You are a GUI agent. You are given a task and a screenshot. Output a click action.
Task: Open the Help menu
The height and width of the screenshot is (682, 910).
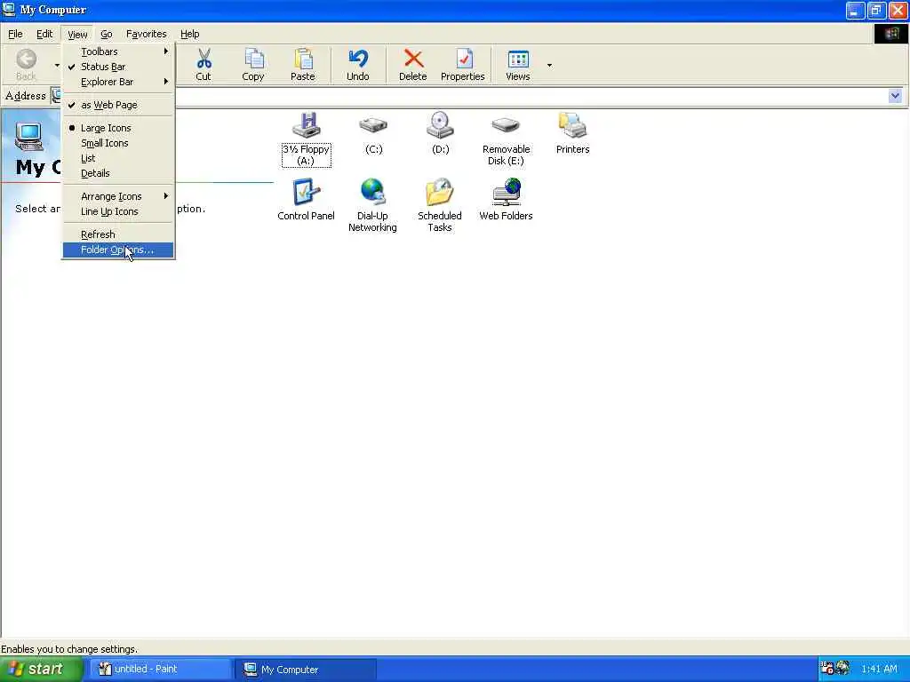(x=190, y=34)
